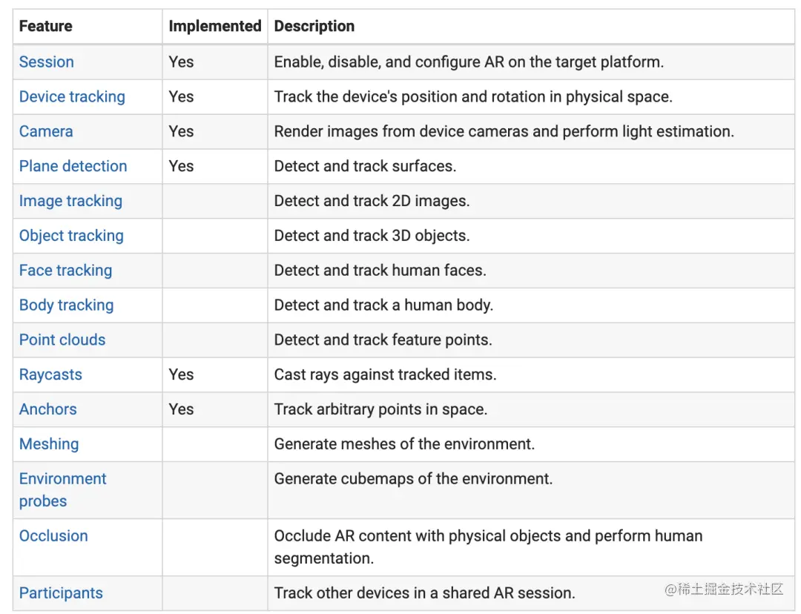Follow the Raycasts link
Image resolution: width=801 pixels, height=614 pixels.
(50, 375)
